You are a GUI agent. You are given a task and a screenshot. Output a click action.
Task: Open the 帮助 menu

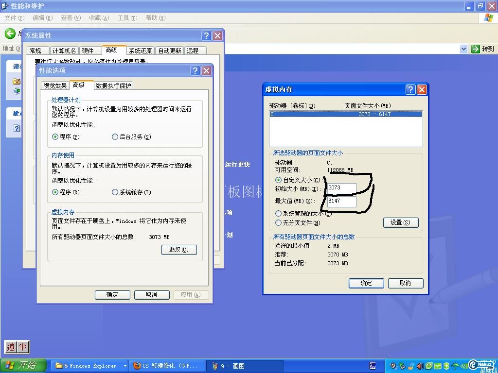(156, 18)
